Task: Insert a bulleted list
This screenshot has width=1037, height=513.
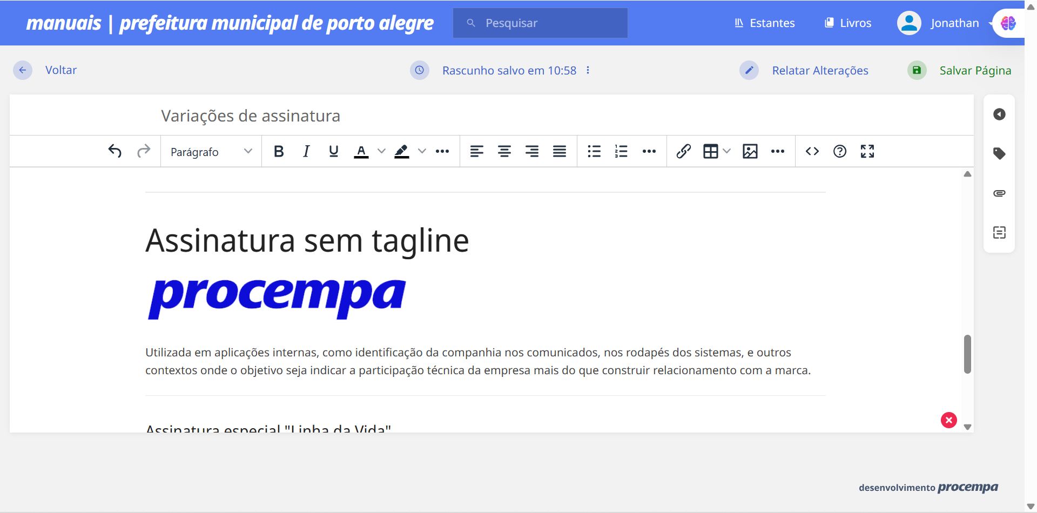Action: tap(594, 151)
